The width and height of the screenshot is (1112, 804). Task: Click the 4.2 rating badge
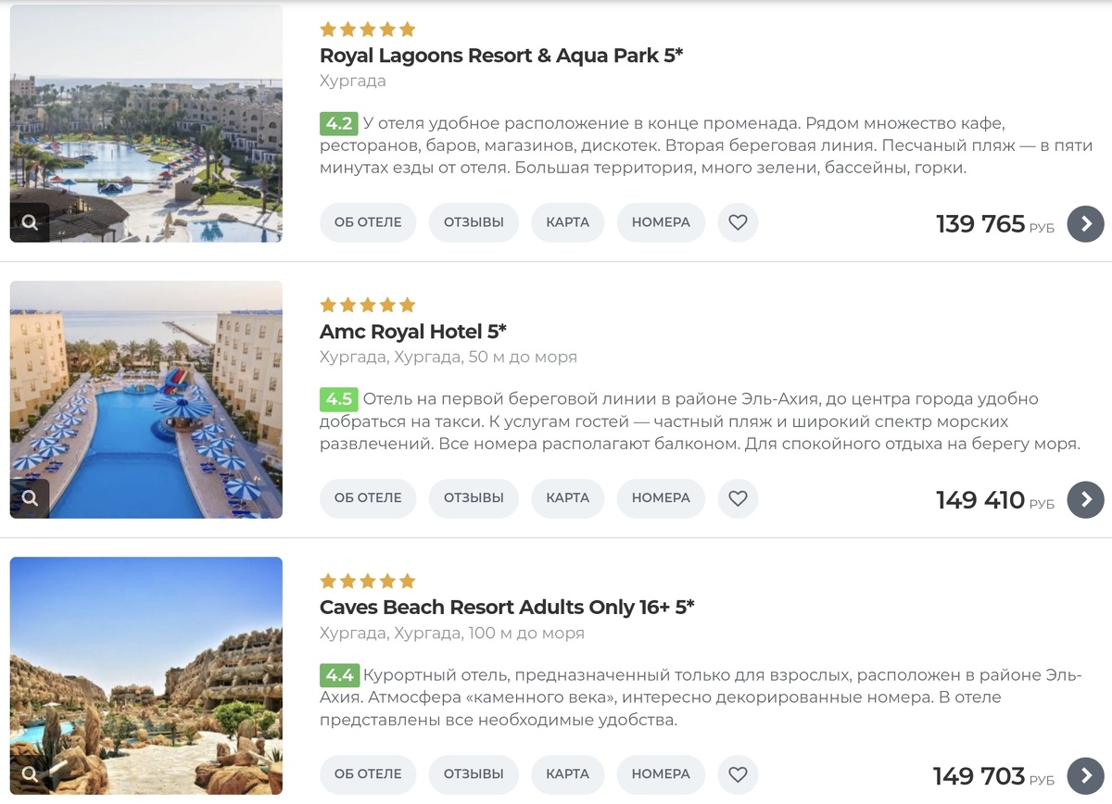[337, 123]
